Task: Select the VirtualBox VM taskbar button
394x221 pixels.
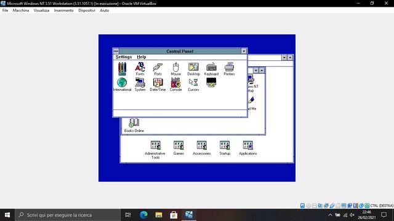Action: click(189, 215)
